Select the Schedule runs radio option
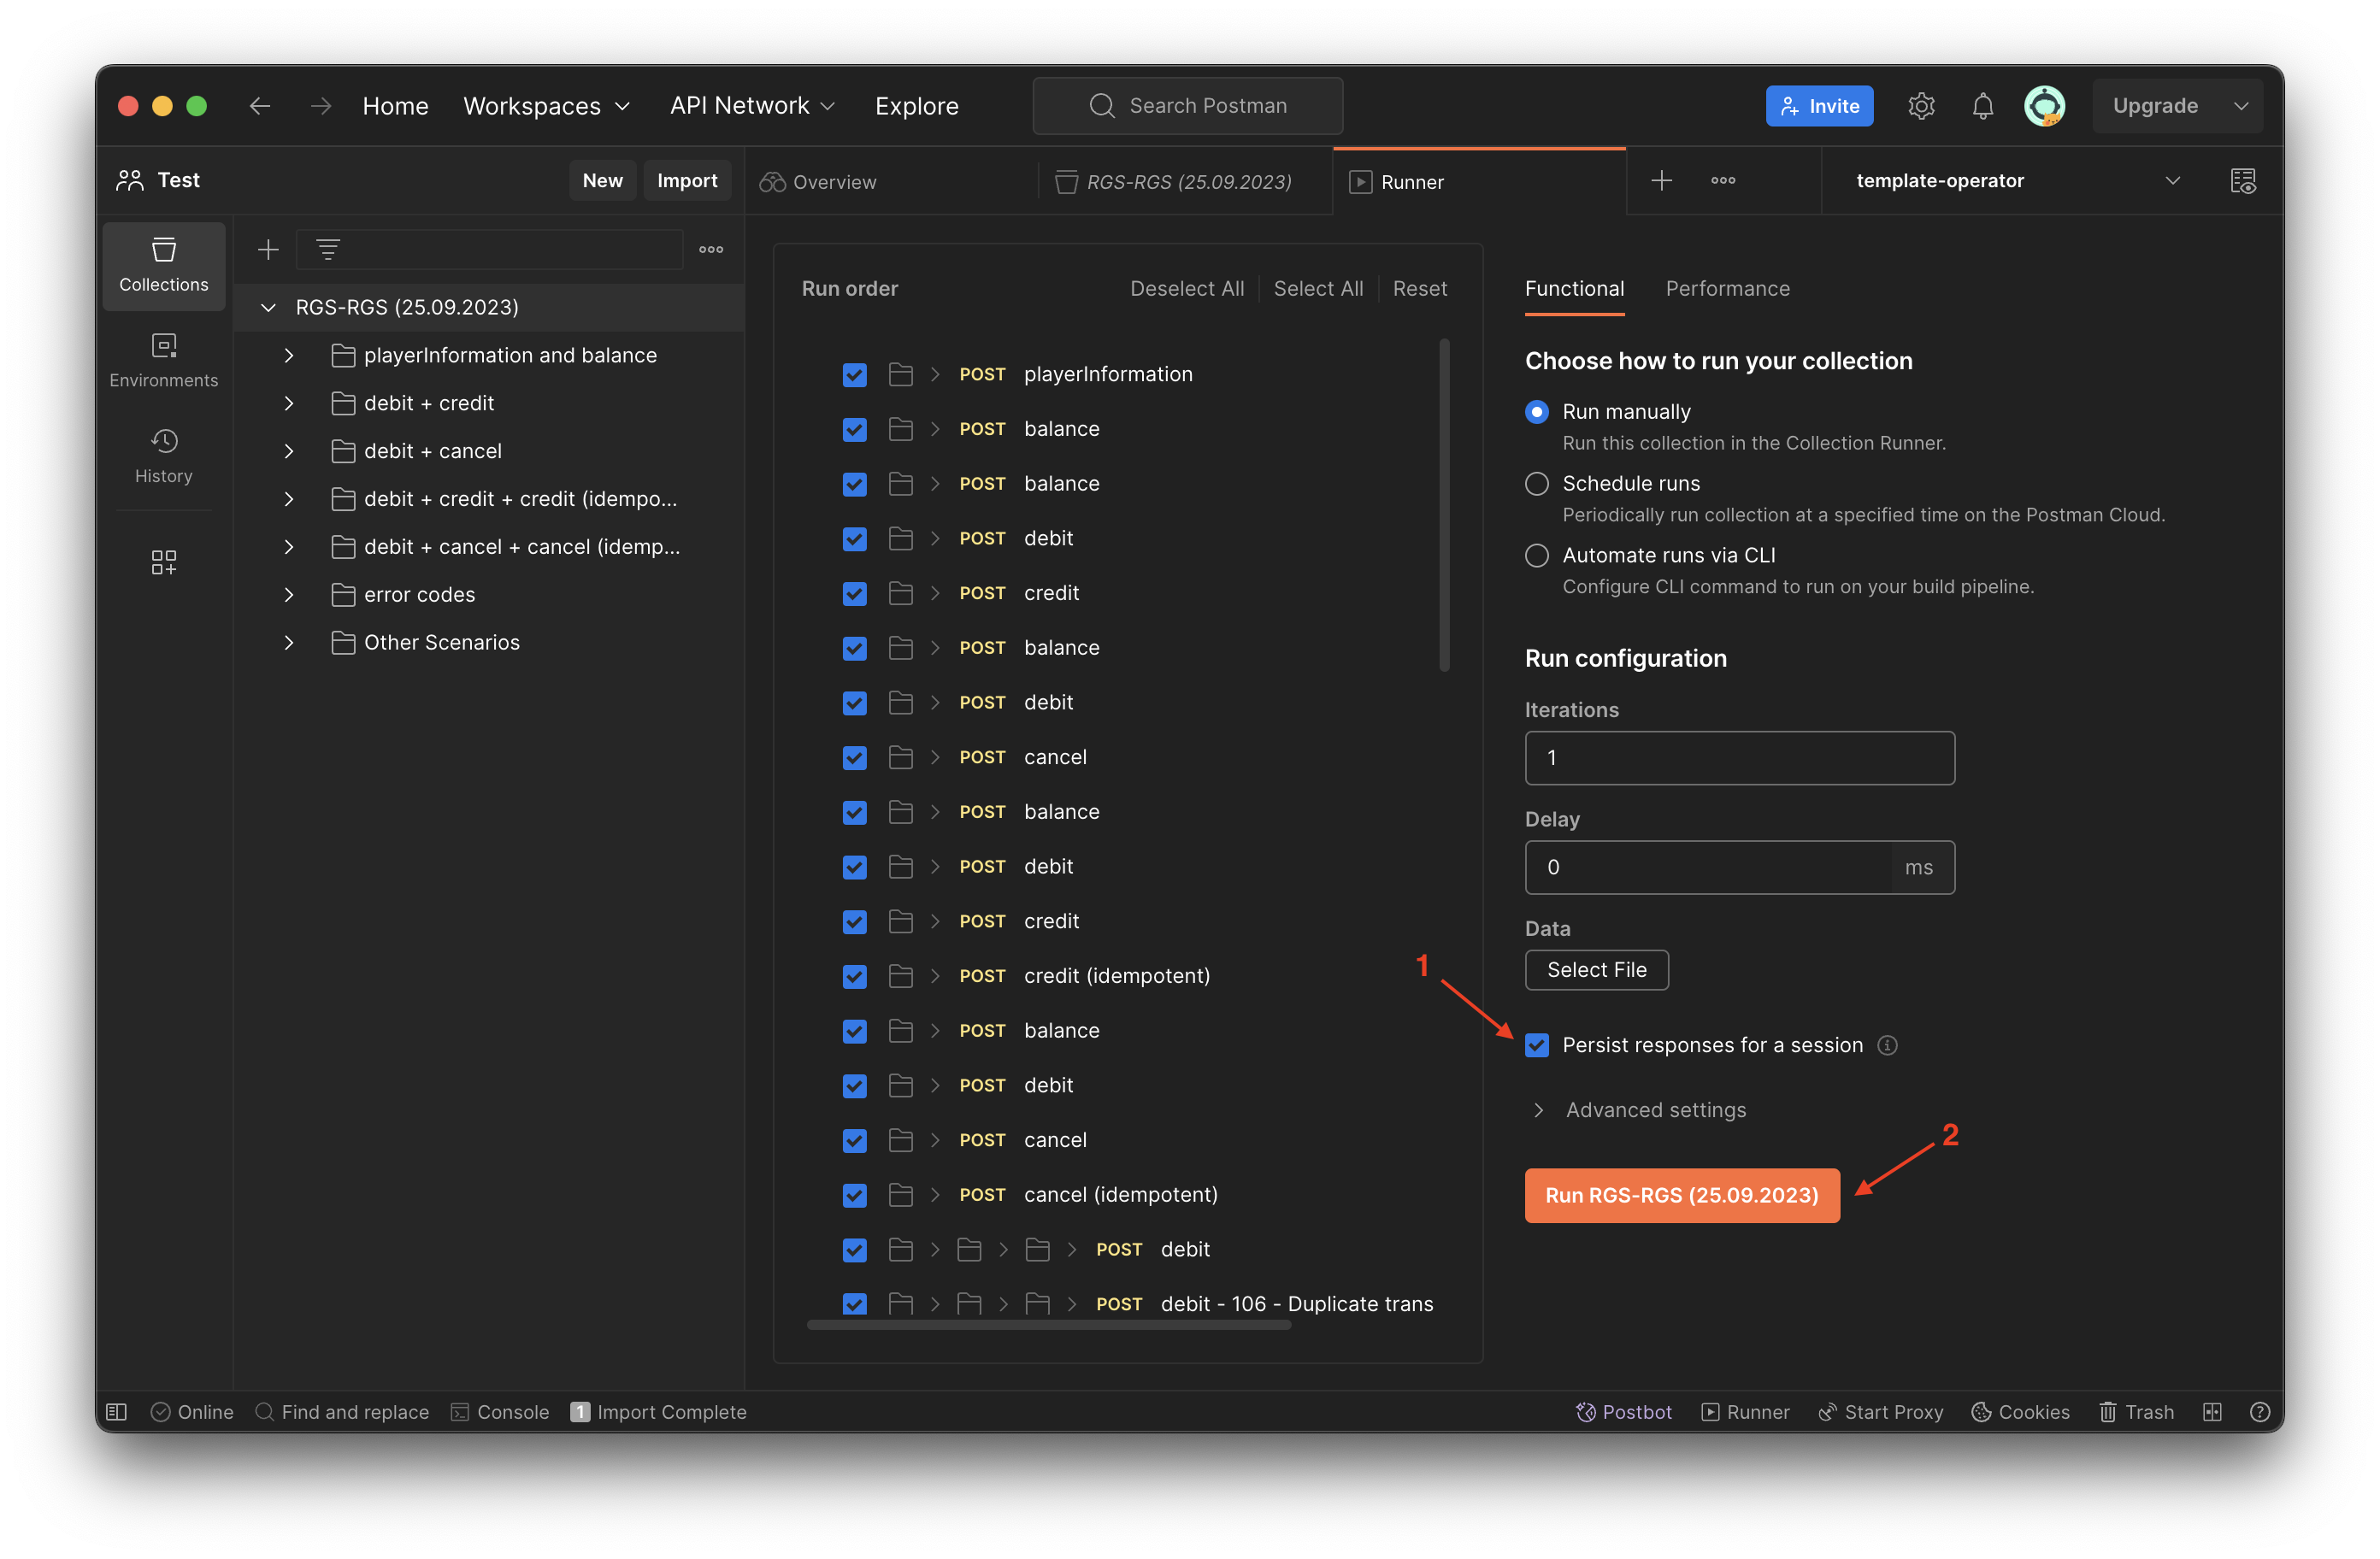The image size is (2380, 1559). [1537, 484]
